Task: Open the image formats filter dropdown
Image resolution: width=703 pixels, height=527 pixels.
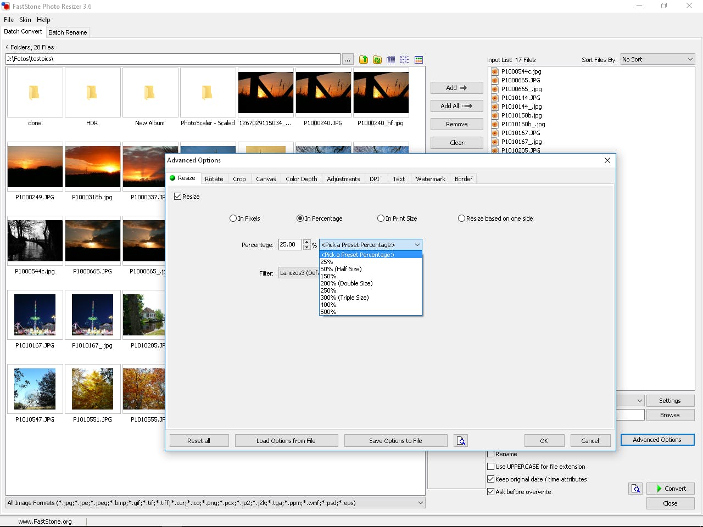Action: click(215, 503)
